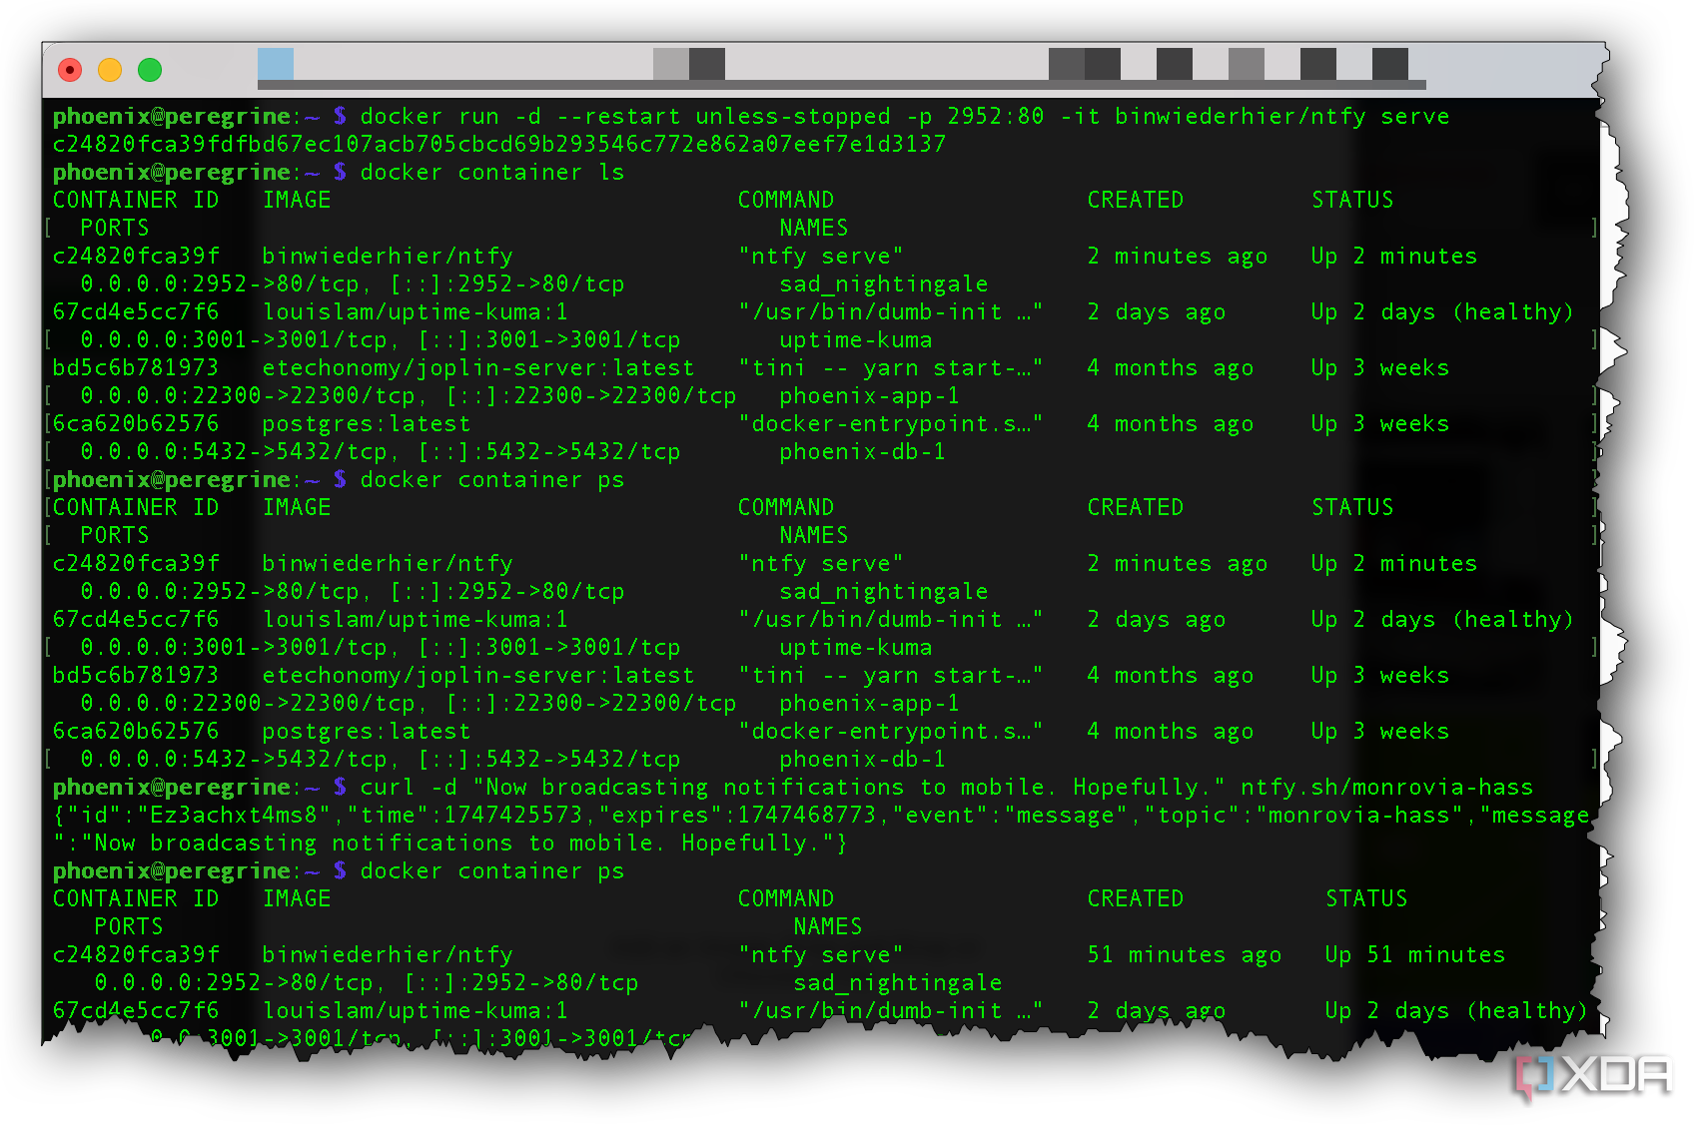This screenshot has width=1696, height=1128.
Task: Click '0.0.0.0:5432->5432/tcp' ports in the docker container ls listing
Action: 236,452
